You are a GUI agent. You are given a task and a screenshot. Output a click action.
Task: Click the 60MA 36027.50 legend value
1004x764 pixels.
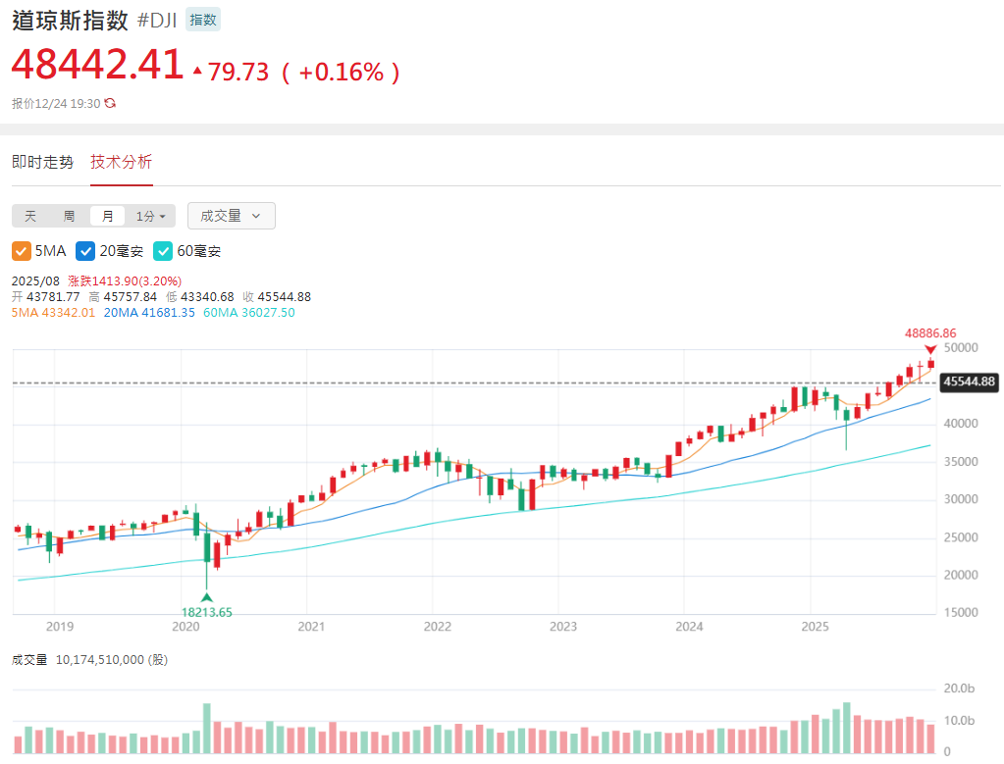[248, 313]
